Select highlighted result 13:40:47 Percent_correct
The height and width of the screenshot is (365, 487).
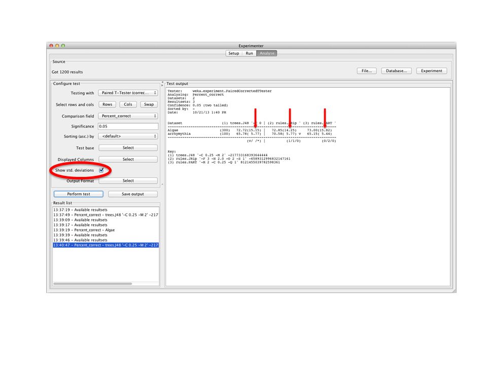coord(106,245)
